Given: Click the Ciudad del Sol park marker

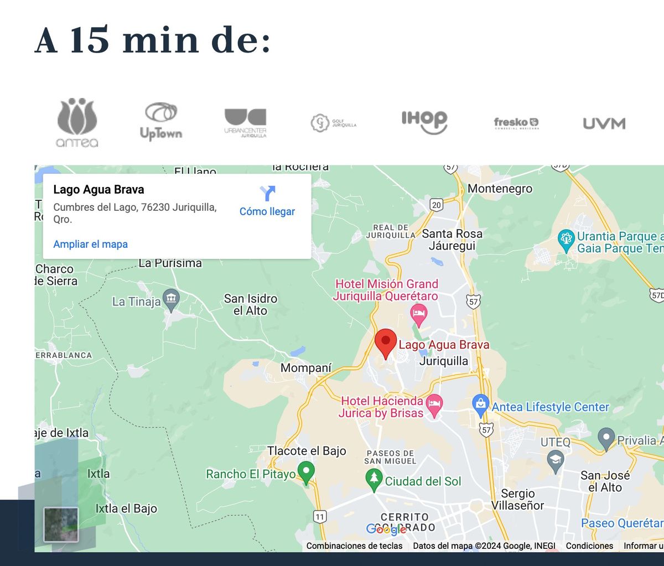Looking at the screenshot, I should [375, 480].
